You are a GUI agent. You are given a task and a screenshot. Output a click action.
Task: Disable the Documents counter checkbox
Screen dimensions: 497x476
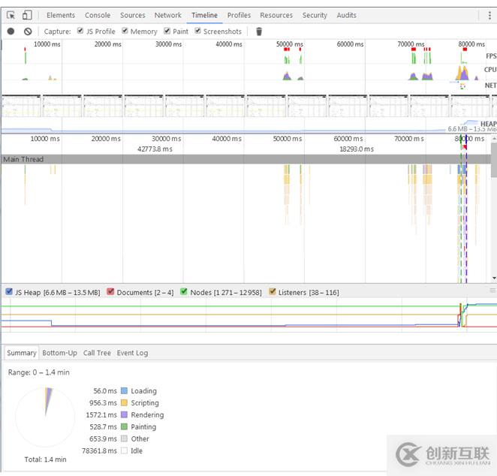pos(110,291)
